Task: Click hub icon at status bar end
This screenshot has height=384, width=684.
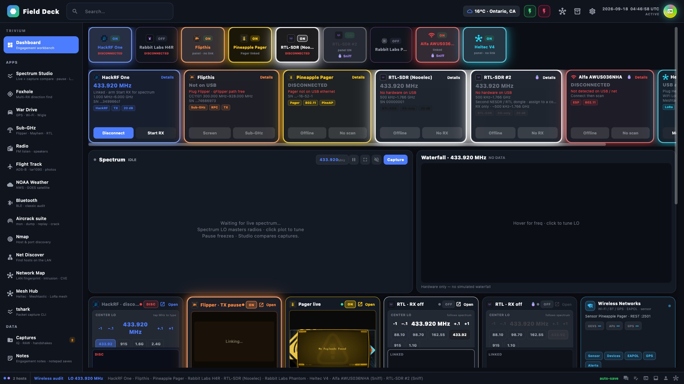Action: click(675, 378)
